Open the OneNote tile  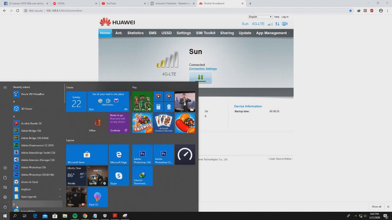pyautogui.click(x=119, y=123)
